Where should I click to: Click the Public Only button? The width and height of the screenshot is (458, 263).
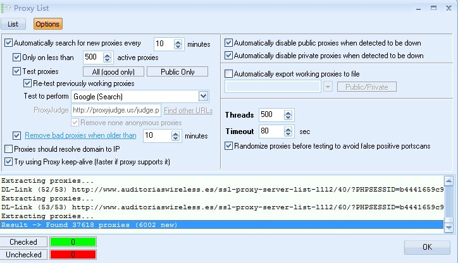pos(177,72)
